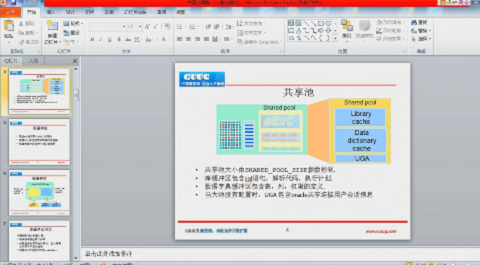Click the Copy (复制) button
This screenshot has height=265, width=480.
point(27,32)
